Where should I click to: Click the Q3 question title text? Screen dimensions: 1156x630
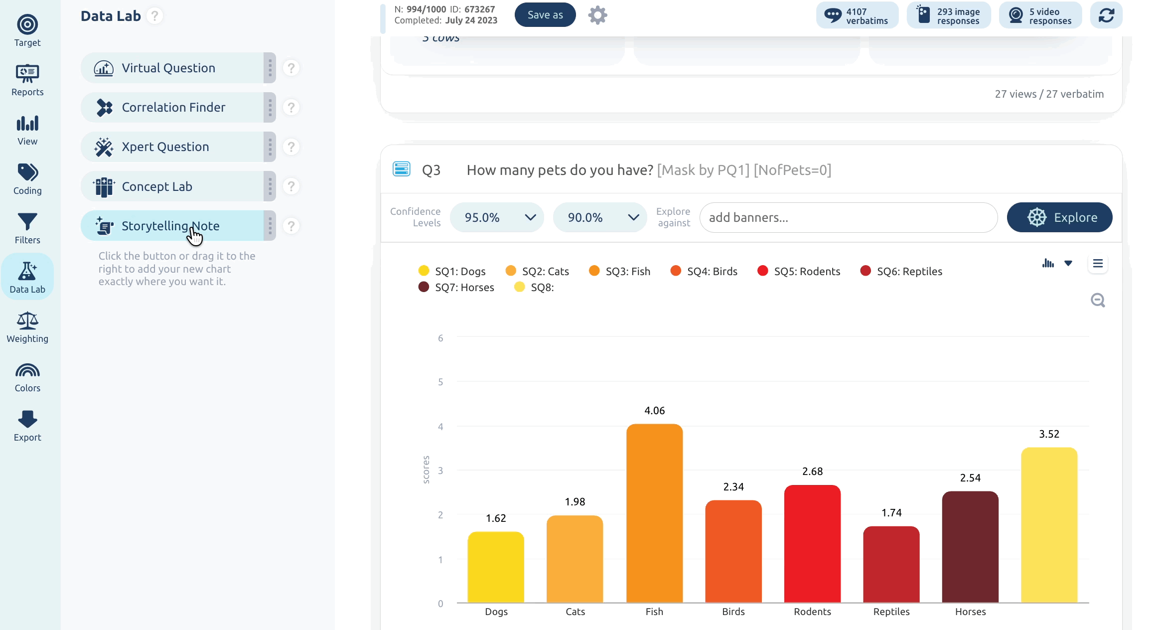pos(649,170)
